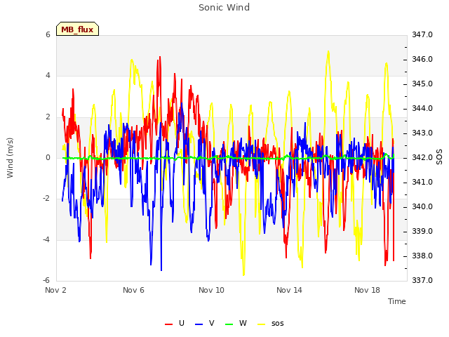Click the W legend label
This screenshot has height=337, width=449.
243,323
